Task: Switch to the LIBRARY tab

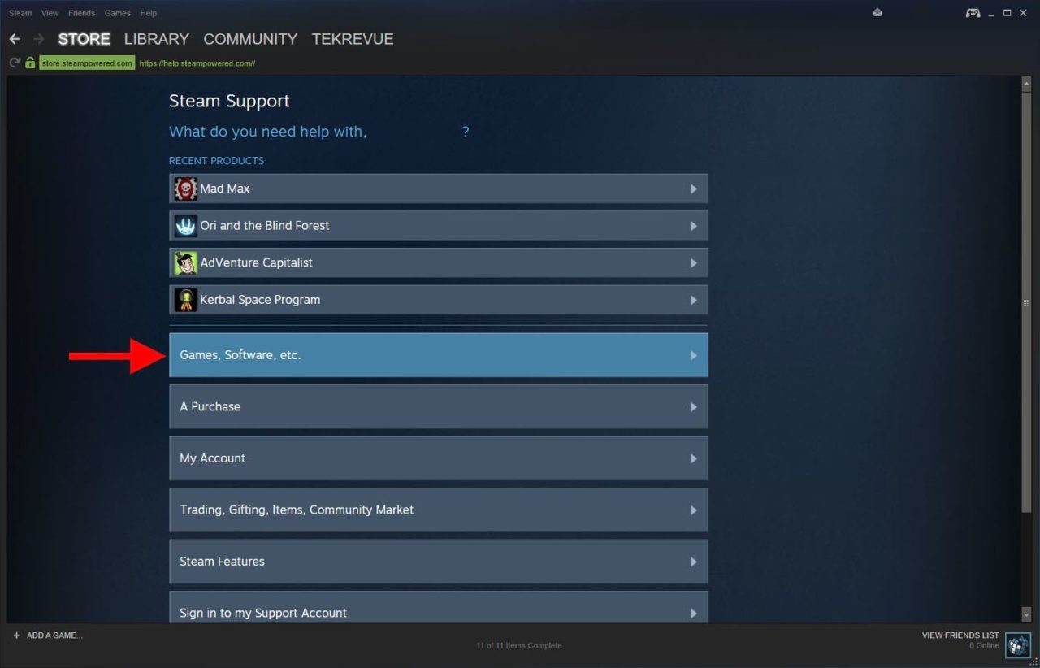Action: click(156, 39)
